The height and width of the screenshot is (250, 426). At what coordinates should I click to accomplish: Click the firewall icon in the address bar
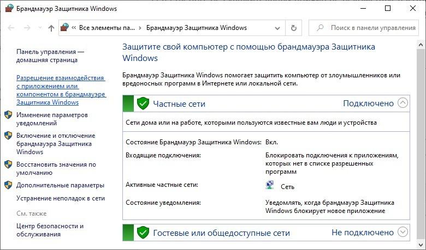pos(64,28)
